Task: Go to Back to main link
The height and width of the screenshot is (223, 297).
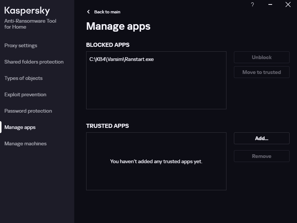Action: point(107,12)
